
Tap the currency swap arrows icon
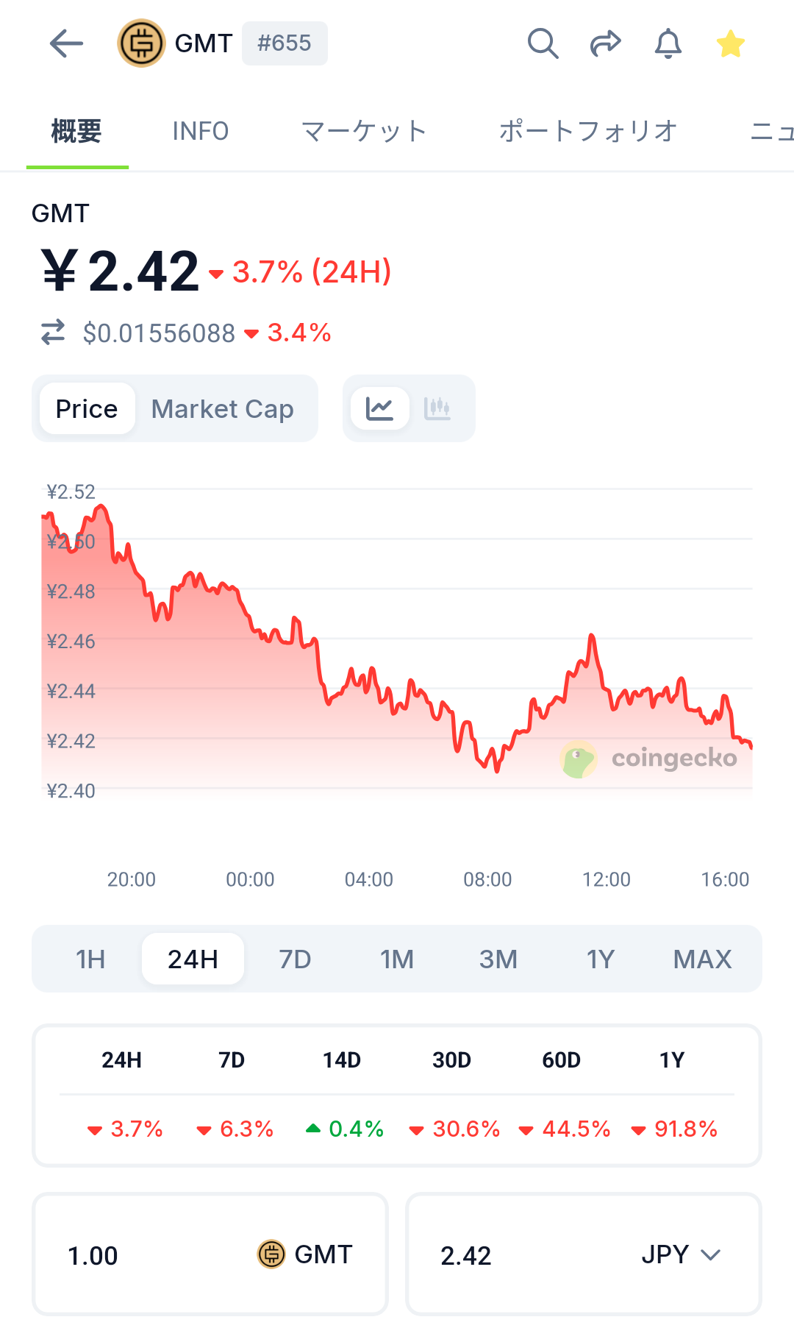click(x=53, y=333)
